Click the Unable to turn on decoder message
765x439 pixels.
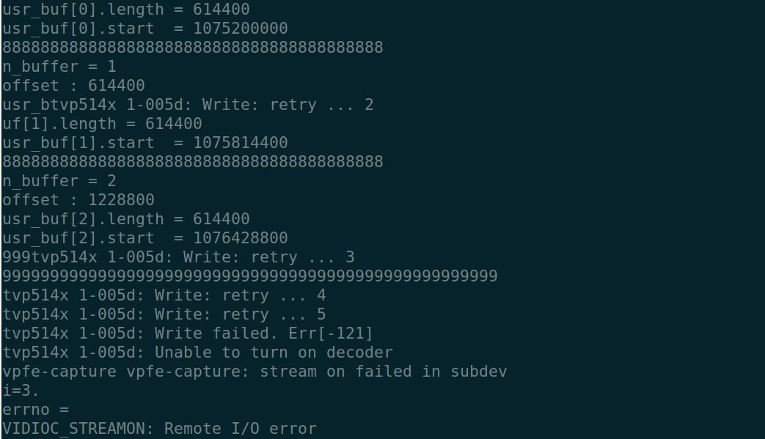198,353
